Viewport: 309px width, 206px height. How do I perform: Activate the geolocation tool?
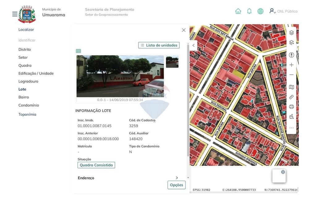pos(291,55)
